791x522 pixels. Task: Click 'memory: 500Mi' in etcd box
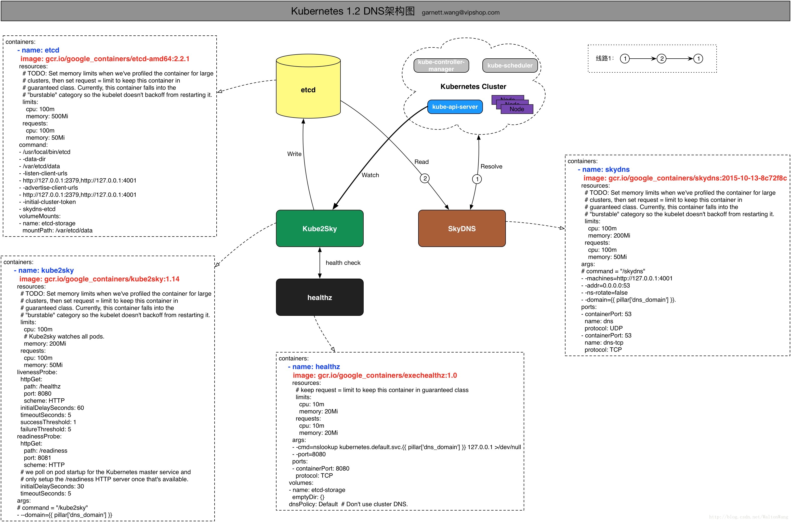tap(47, 116)
